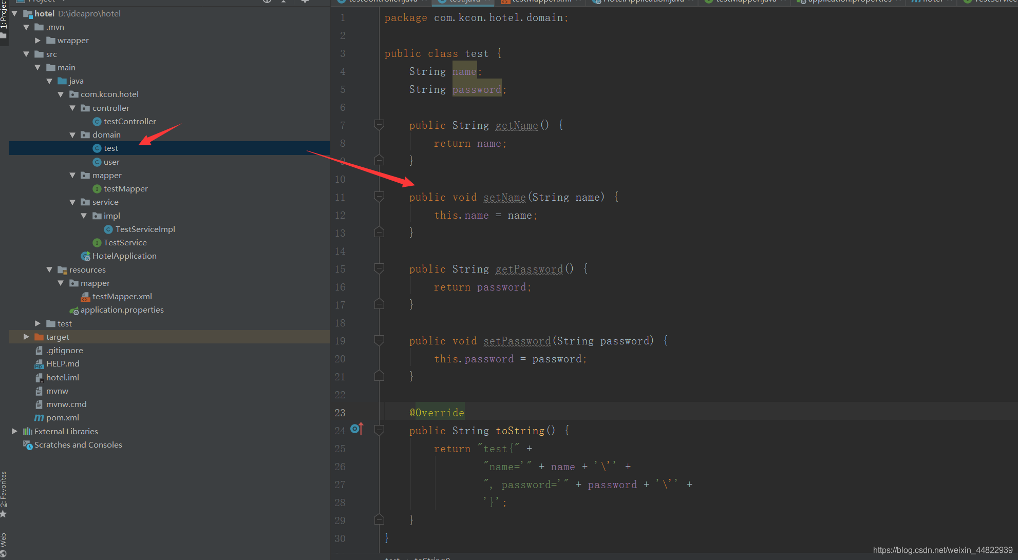Image resolution: width=1018 pixels, height=560 pixels.
Task: Click the testController class icon
Action: pyautogui.click(x=97, y=122)
